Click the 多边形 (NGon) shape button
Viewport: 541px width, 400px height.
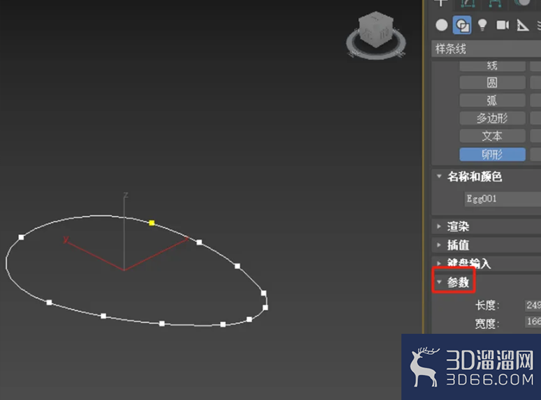tap(492, 118)
